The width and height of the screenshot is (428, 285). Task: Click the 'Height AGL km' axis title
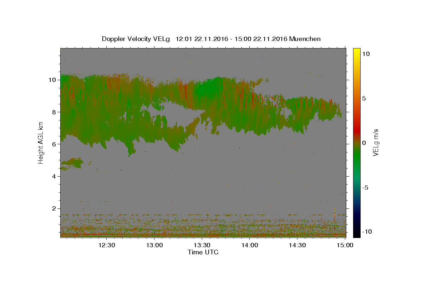click(41, 143)
